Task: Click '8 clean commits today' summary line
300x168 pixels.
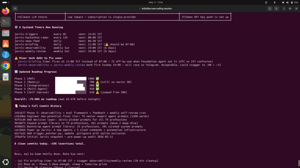Action: 50,144
